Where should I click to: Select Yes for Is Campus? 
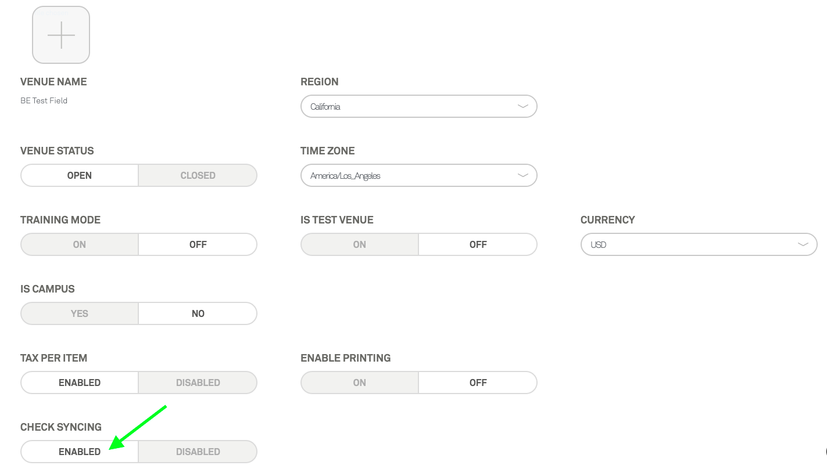point(80,313)
